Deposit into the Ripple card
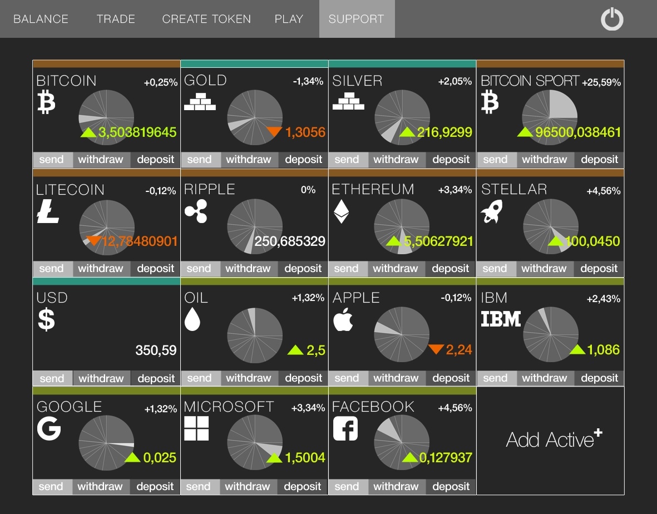The width and height of the screenshot is (657, 514). [x=303, y=269]
